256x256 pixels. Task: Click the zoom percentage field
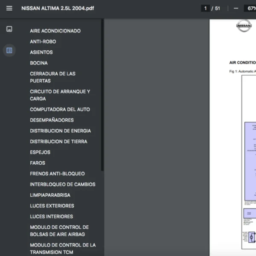click(250, 8)
